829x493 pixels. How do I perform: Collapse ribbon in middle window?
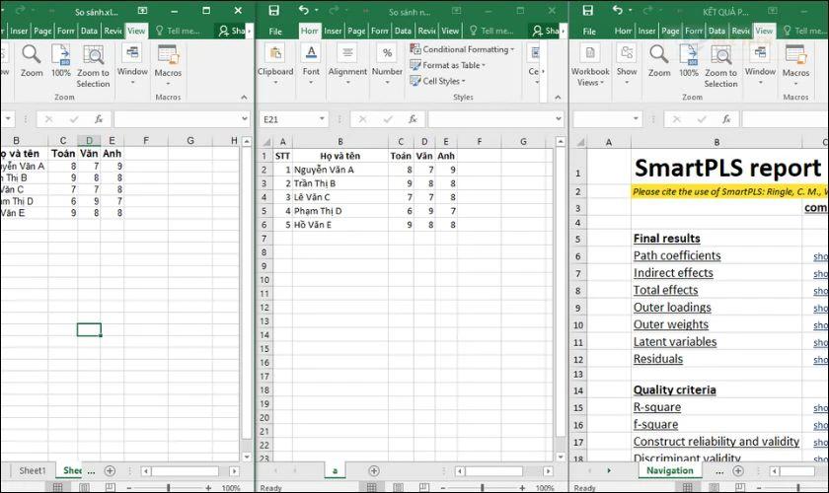(558, 98)
